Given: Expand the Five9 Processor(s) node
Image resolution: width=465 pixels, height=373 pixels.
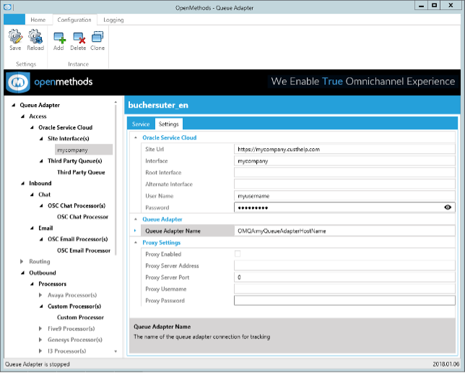Looking at the screenshot, I should tap(40, 329).
